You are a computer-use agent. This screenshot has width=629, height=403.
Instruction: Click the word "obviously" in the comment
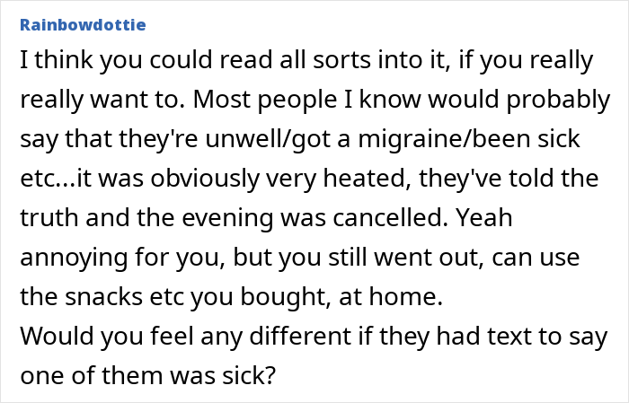[205, 179]
